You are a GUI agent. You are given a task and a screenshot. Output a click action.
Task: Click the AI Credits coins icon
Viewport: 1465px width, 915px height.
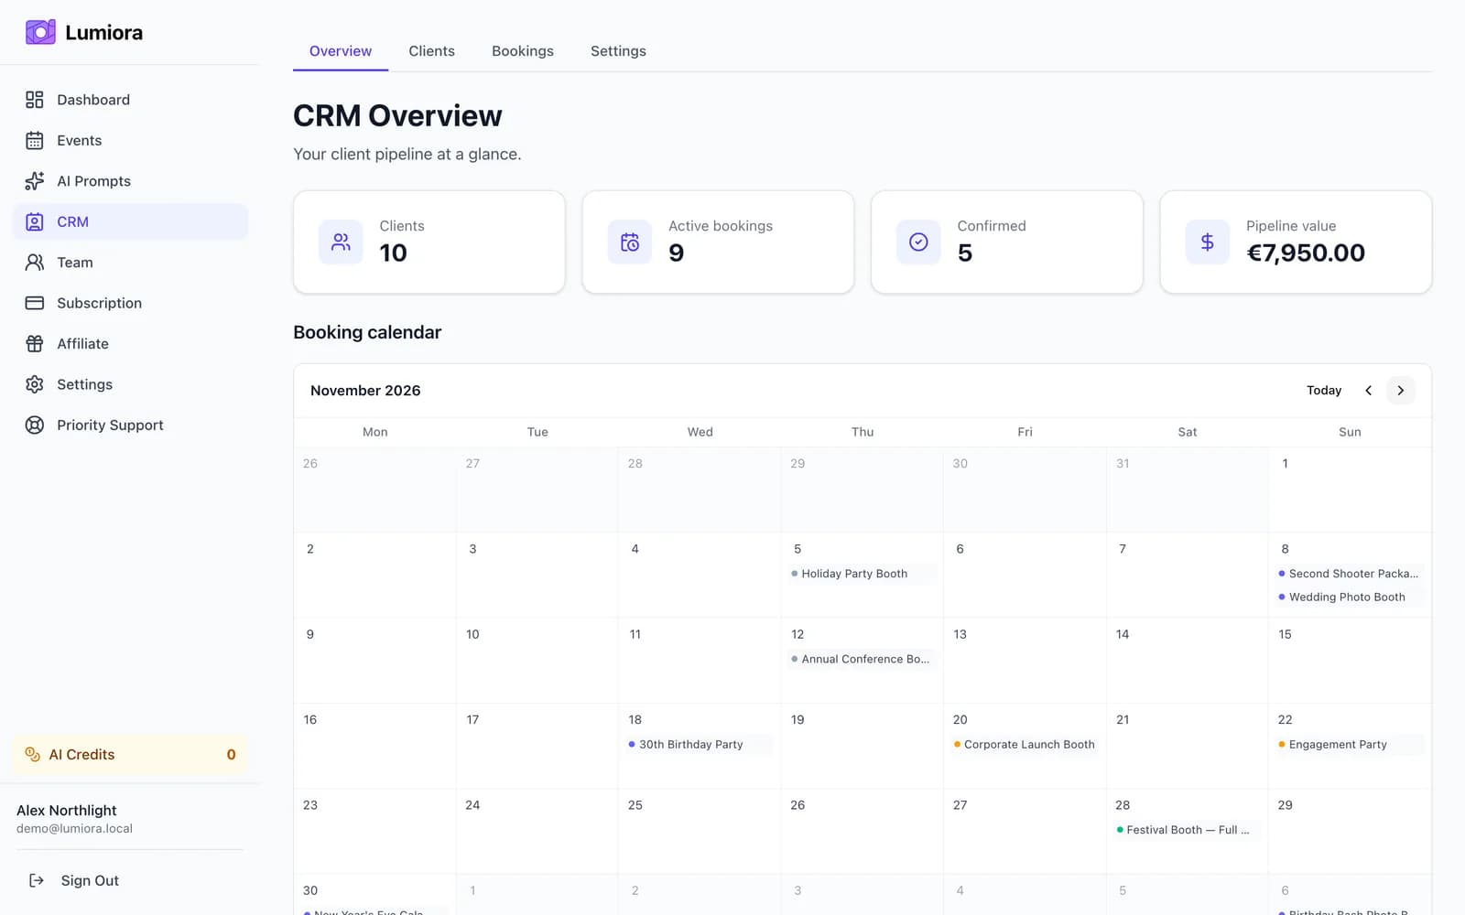coord(33,754)
